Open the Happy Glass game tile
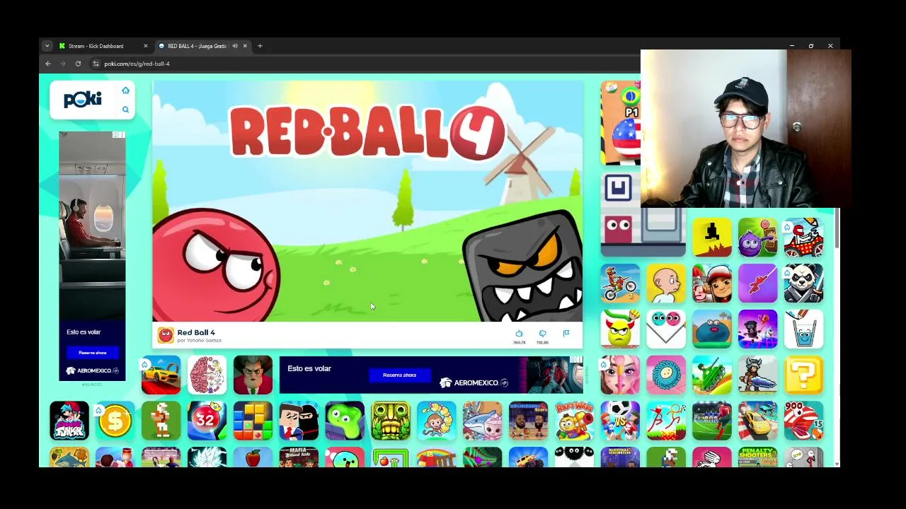The height and width of the screenshot is (509, 906). [803, 329]
